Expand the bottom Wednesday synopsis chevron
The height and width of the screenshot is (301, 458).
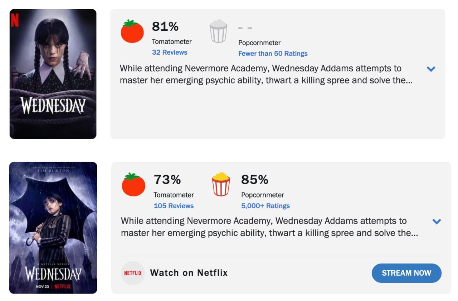pos(437,221)
